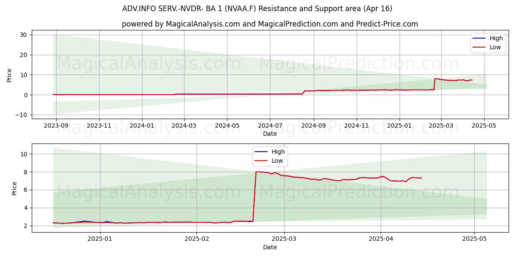Click the '2023-09' tick label on the upper chart
The height and width of the screenshot is (257, 515).
(x=56, y=126)
